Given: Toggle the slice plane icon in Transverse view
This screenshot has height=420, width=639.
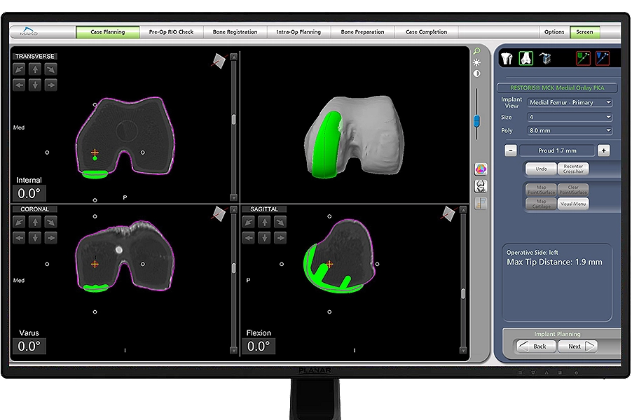Looking at the screenshot, I should 219,61.
